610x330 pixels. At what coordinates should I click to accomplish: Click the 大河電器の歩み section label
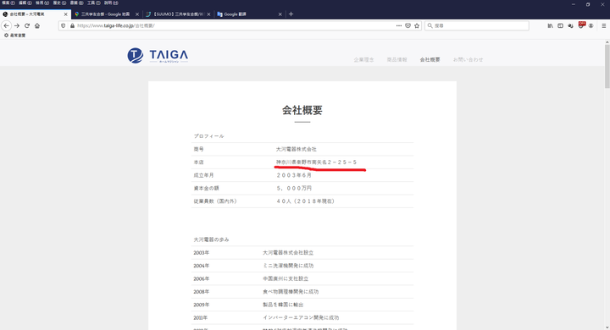point(211,239)
